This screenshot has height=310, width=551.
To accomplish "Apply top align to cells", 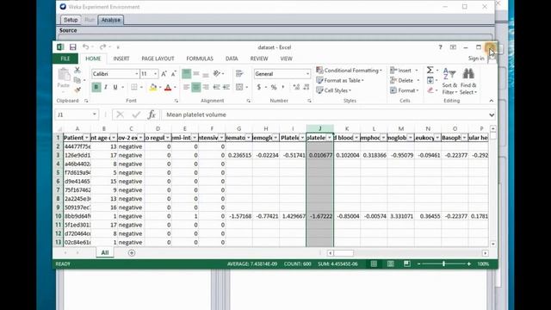I will click(x=187, y=73).
